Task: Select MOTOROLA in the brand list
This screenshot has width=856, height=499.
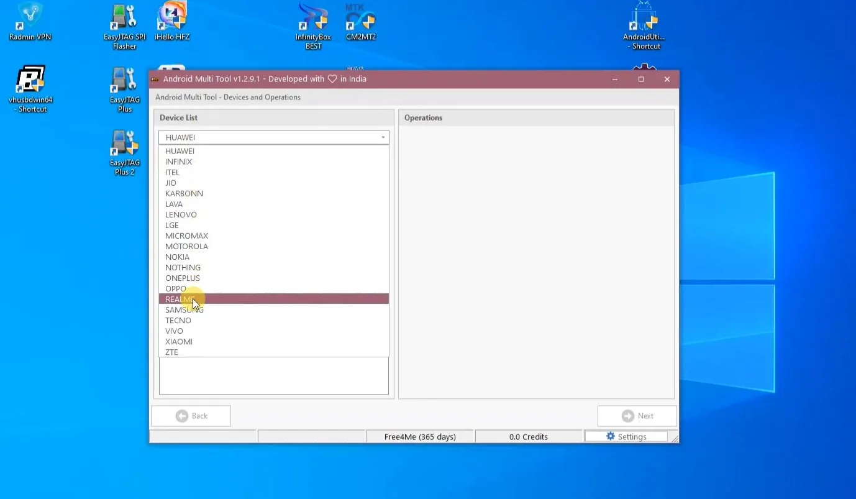Action: 274,246
